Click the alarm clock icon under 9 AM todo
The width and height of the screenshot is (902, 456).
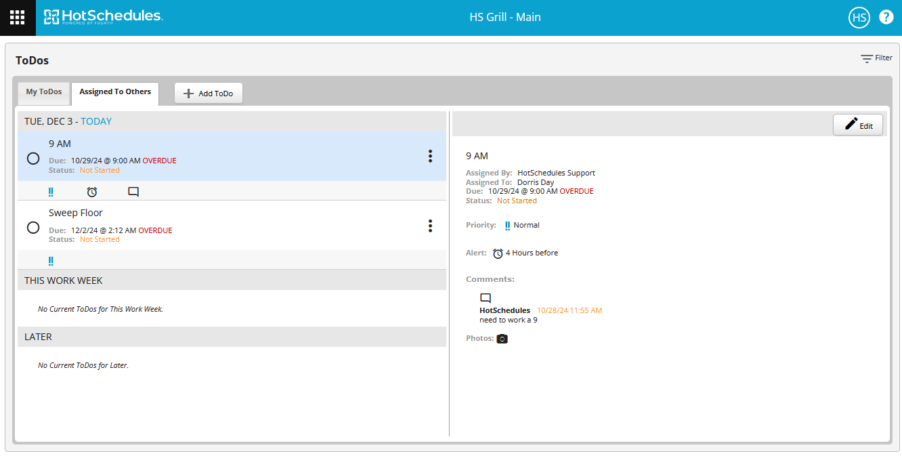point(92,192)
